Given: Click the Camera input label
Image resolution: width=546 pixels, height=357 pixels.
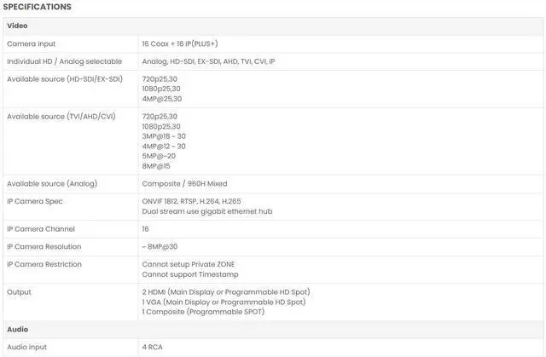Looking at the screenshot, I should point(31,43).
